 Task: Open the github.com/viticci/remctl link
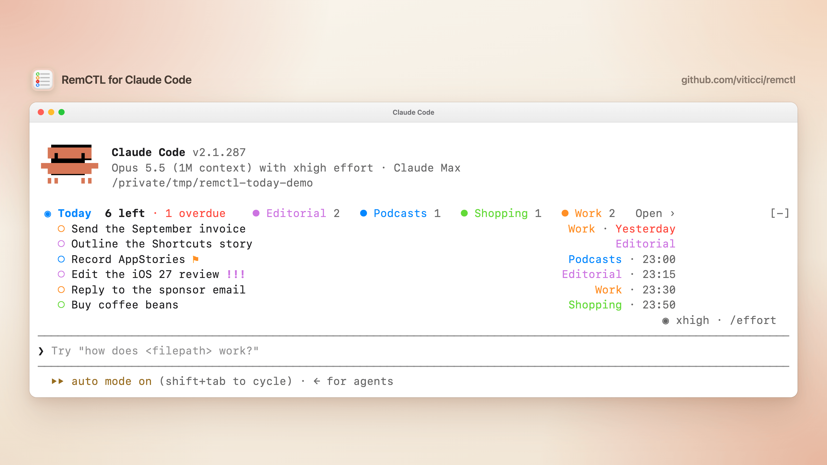coord(738,80)
